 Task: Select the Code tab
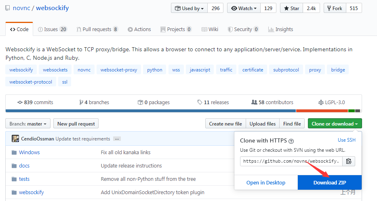click(19, 29)
